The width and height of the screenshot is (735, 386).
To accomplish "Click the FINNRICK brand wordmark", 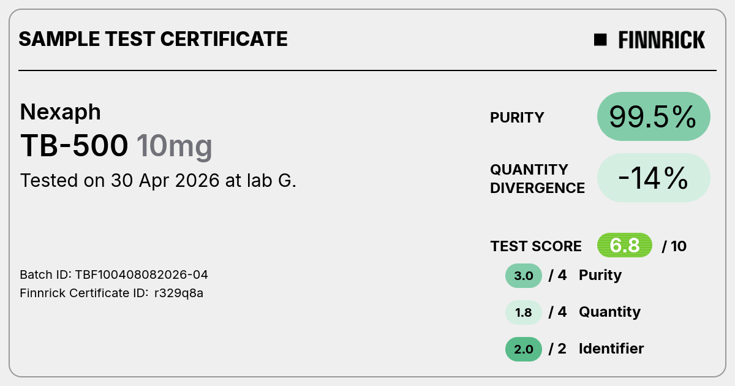I will (661, 40).
